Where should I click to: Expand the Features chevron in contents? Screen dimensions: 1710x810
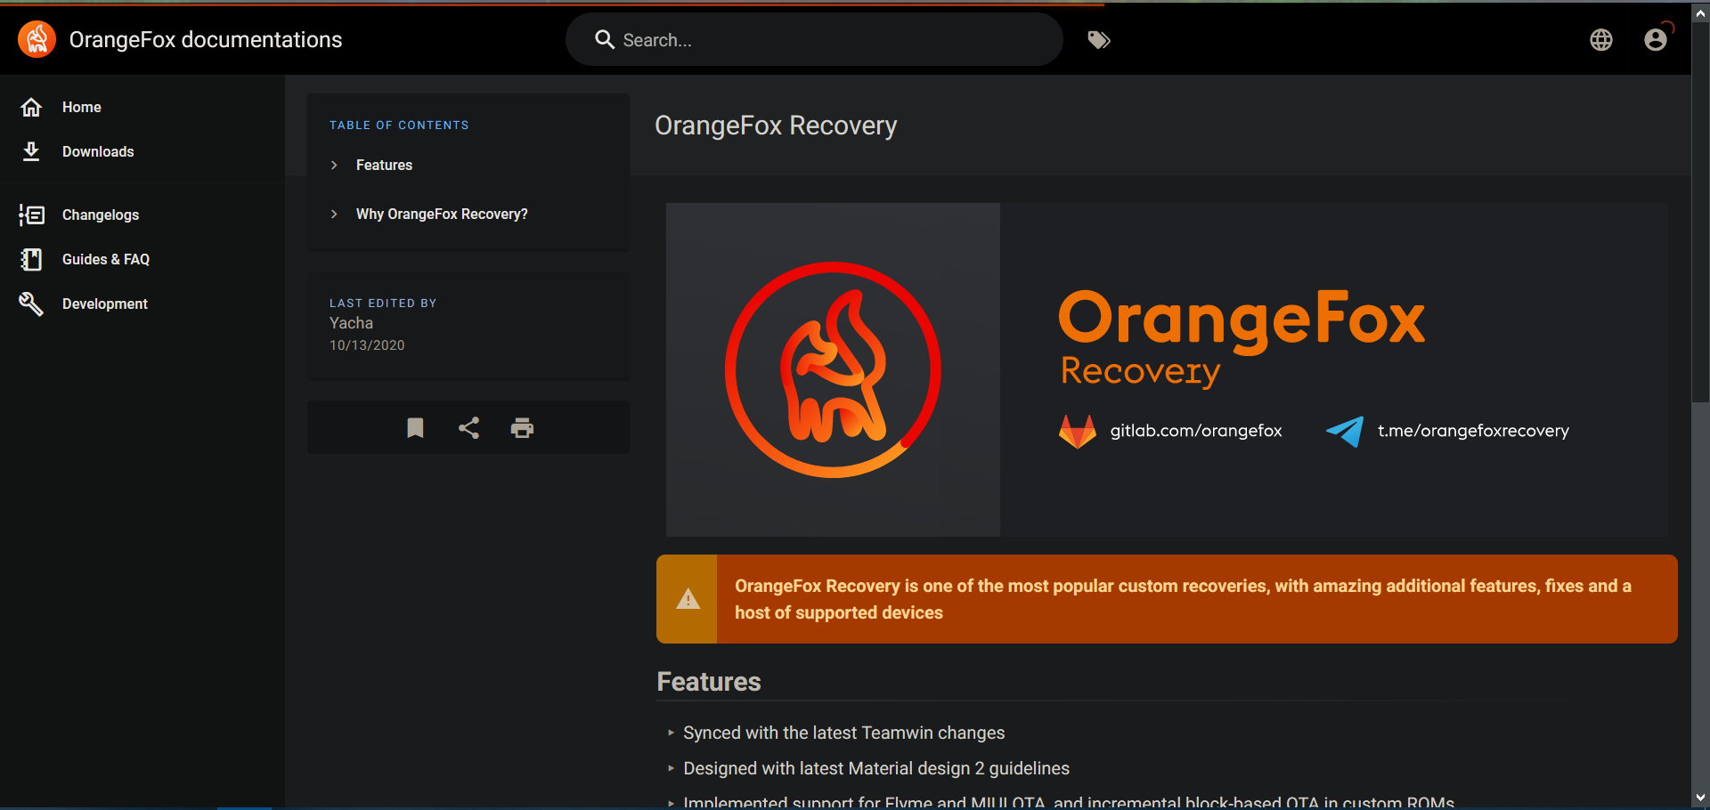pyautogui.click(x=334, y=165)
